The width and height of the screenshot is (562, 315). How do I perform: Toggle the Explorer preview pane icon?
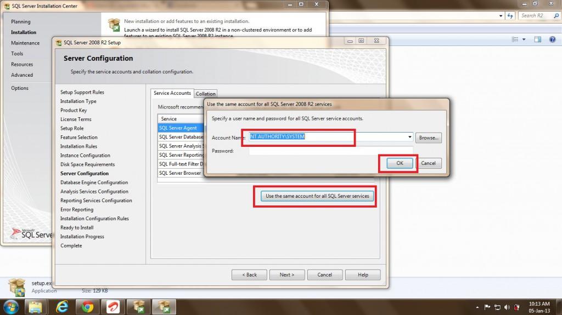pyautogui.click(x=538, y=39)
